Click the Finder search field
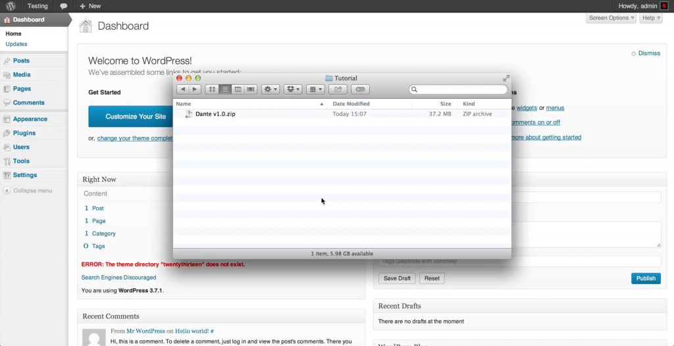 point(458,89)
